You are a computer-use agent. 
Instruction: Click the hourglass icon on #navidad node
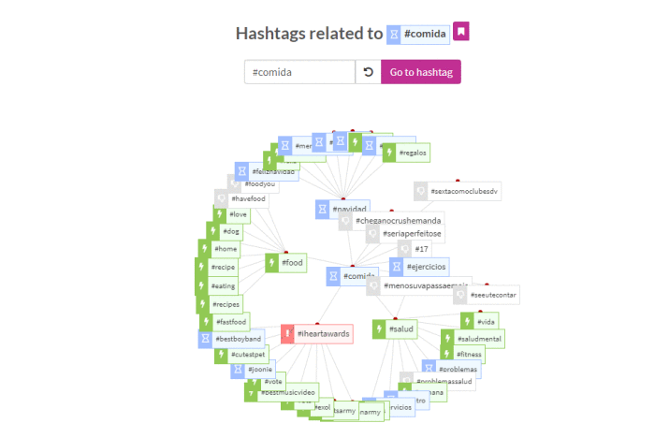click(x=322, y=208)
